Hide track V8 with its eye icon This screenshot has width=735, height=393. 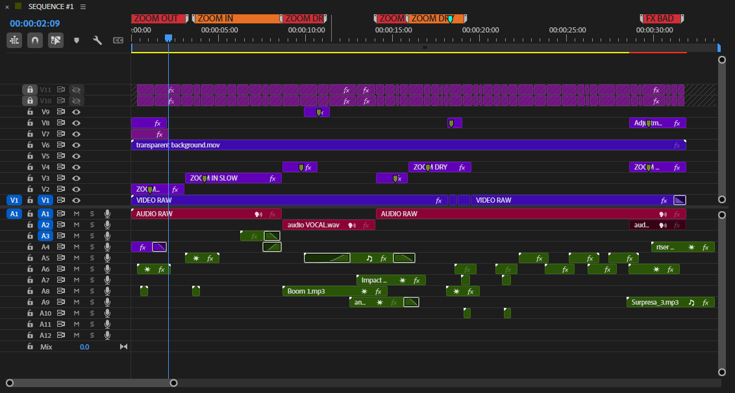(x=77, y=123)
